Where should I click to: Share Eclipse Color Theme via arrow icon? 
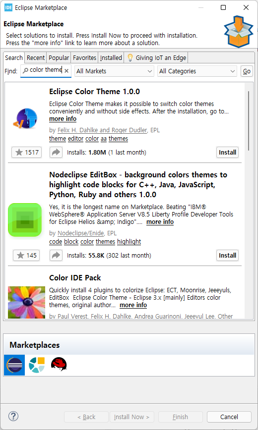56,153
